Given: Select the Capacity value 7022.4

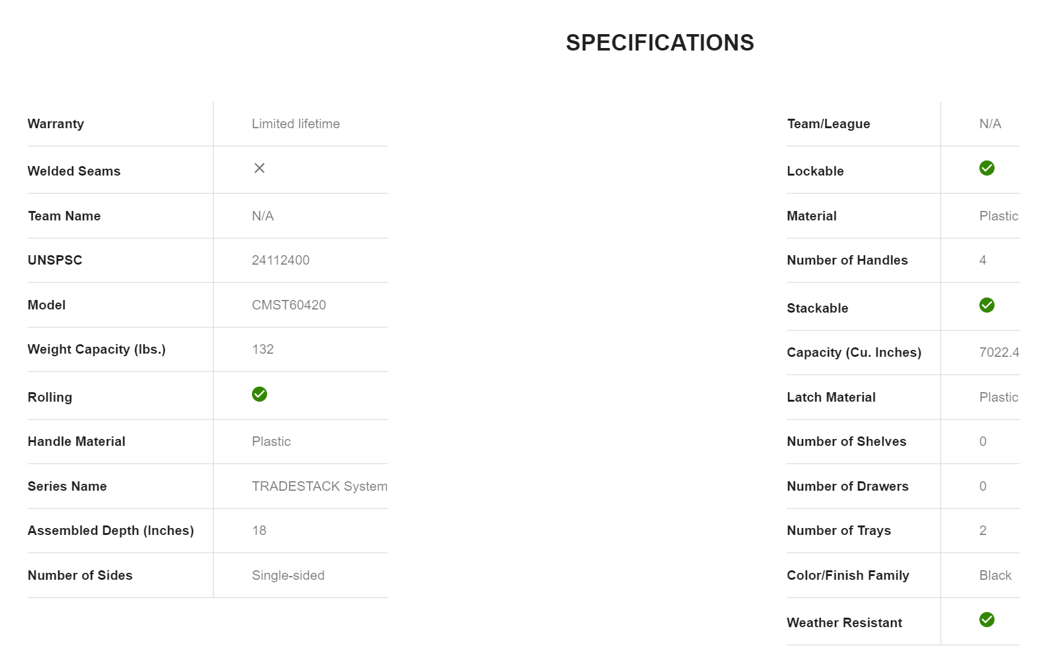Looking at the screenshot, I should click(x=999, y=352).
